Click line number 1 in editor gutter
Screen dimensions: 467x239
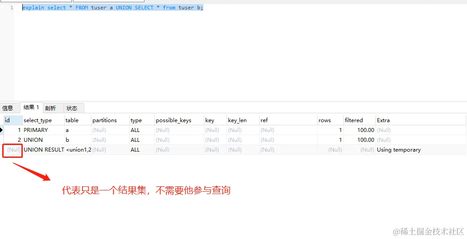point(12,8)
